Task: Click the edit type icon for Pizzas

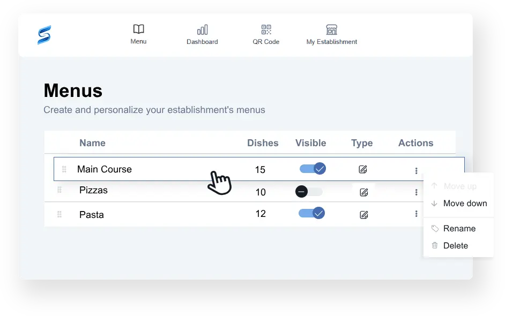Action: [x=362, y=191]
